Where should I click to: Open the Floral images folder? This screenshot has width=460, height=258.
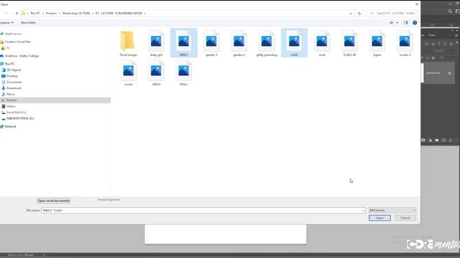click(129, 43)
